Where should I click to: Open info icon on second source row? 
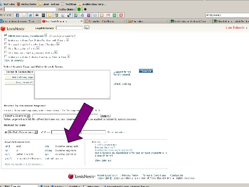pos(67,40)
